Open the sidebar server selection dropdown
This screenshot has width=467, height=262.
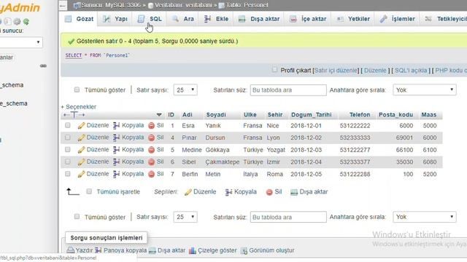[21, 42]
